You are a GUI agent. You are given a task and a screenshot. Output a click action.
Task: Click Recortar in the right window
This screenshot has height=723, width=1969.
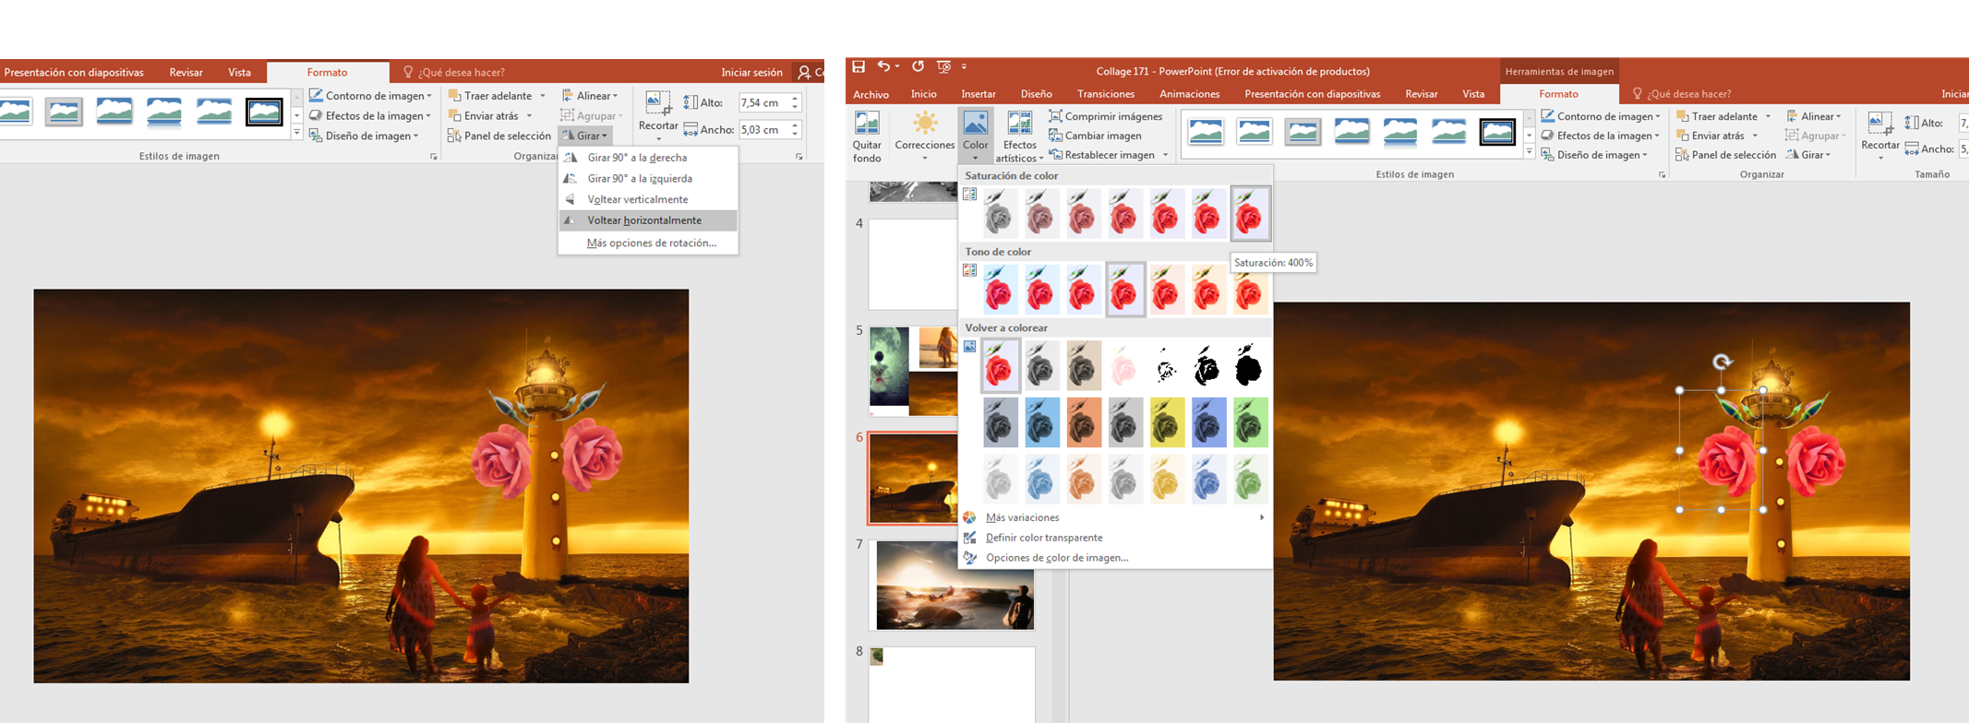point(1880,136)
